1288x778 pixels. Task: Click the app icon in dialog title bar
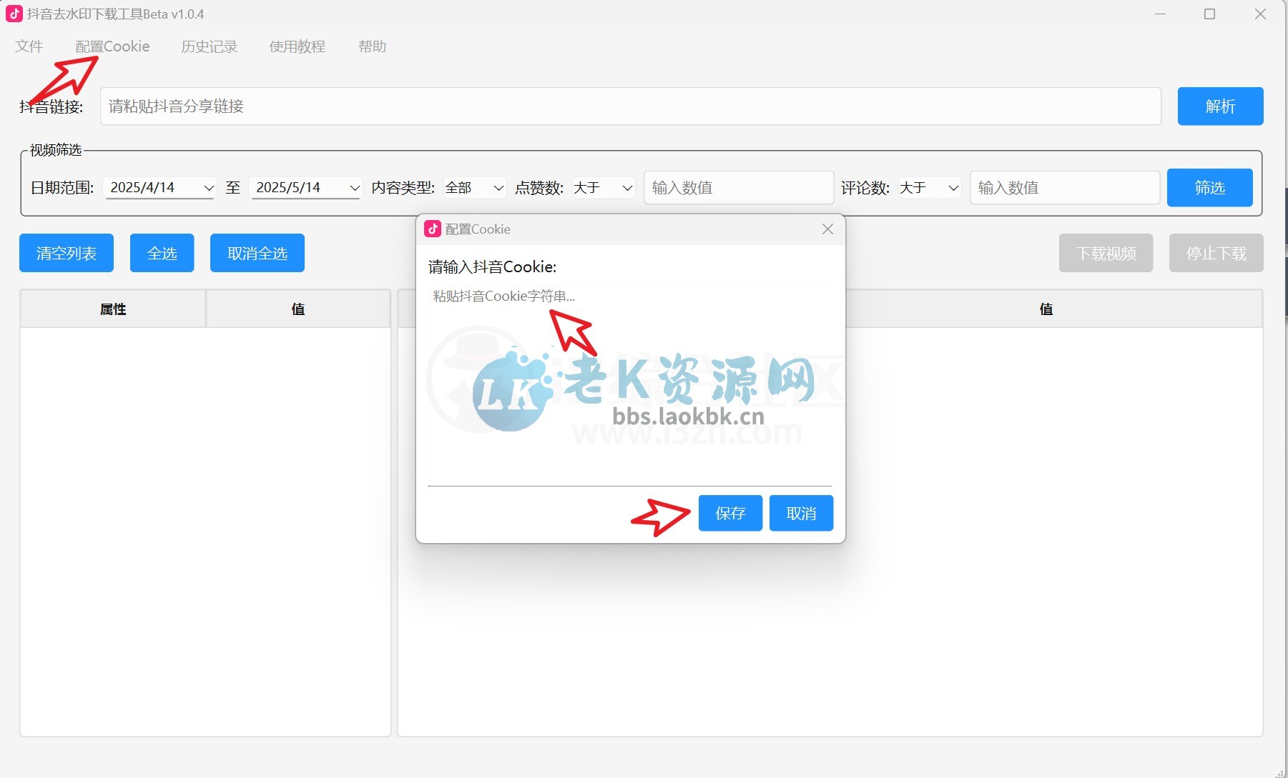coord(433,229)
